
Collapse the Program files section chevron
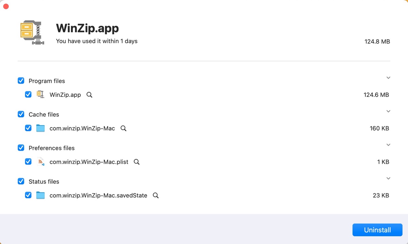click(388, 78)
